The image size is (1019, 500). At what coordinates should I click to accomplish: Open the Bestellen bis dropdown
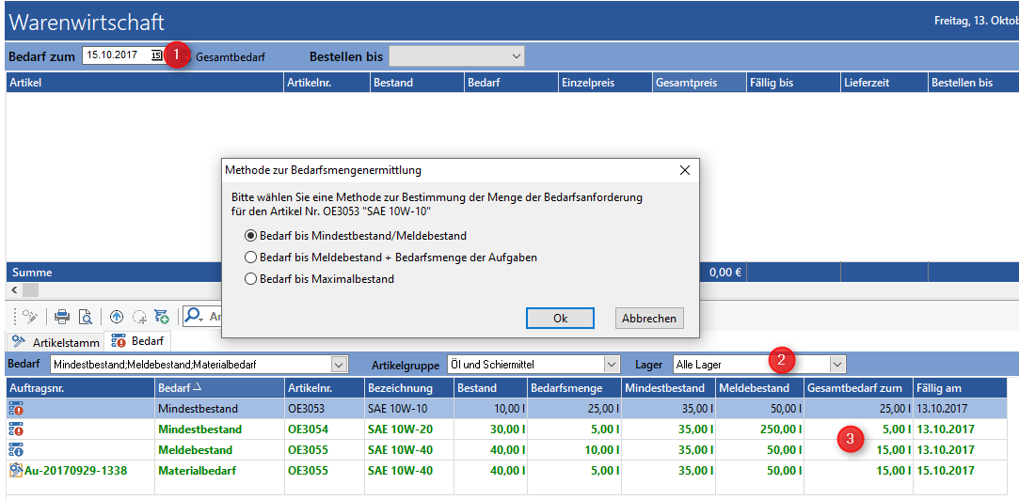517,55
